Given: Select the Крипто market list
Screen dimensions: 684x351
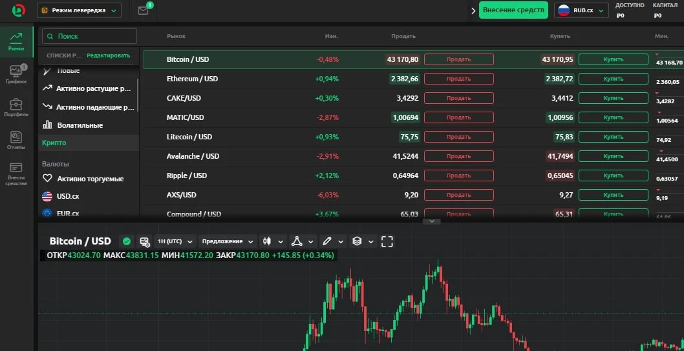Looking at the screenshot, I should (89, 143).
